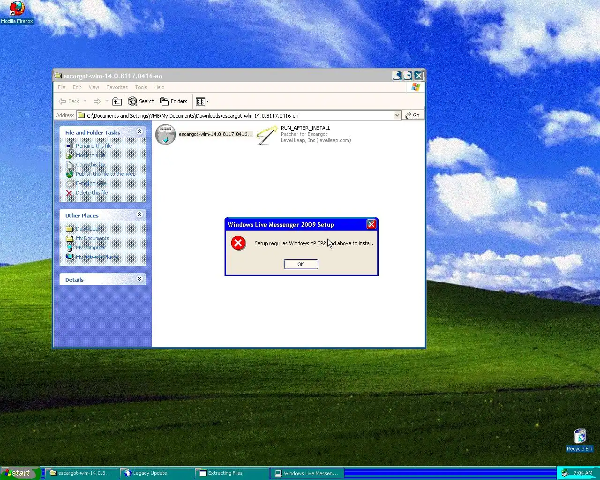The image size is (600, 480).
Task: Click Rename this file link
Action: coord(94,146)
